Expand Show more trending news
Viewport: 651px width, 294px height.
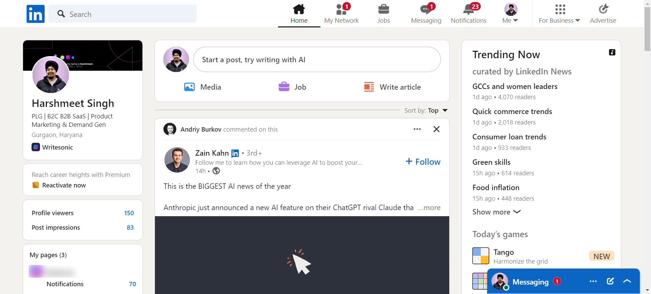click(x=496, y=212)
